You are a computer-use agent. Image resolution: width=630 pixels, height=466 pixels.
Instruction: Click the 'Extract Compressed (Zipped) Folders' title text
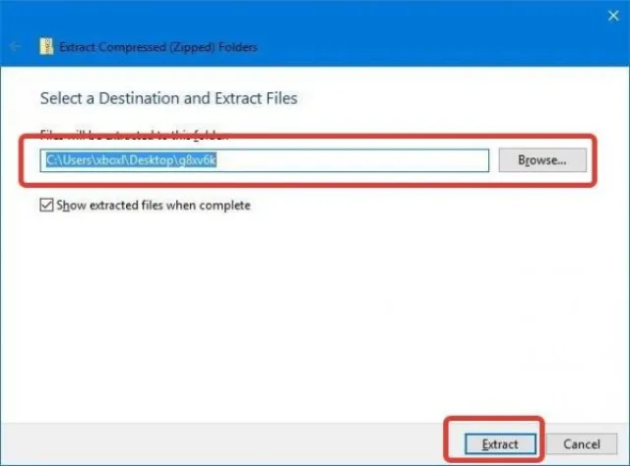tap(158, 47)
